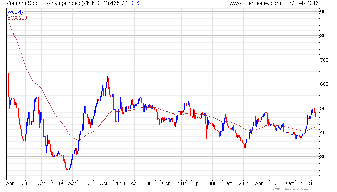Click the Stockcube Research Ltd copyright notice
The width and height of the screenshot is (337, 192).
[x=295, y=189]
